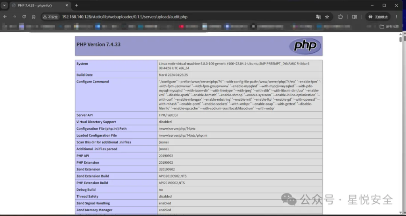Click the not-secure warning badge
The width and height of the screenshot is (406, 216).
[x=50, y=17]
